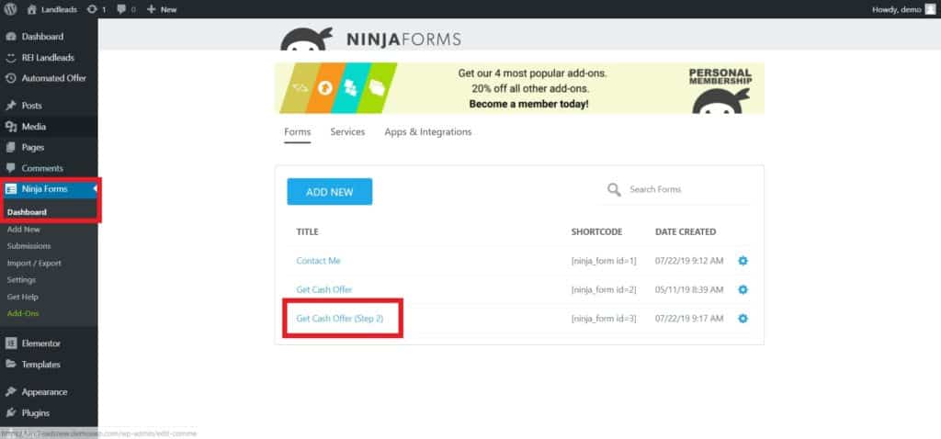Screen dimensions: 941x439
Task: Click the Pages icon in sidebar
Action: [10, 148]
